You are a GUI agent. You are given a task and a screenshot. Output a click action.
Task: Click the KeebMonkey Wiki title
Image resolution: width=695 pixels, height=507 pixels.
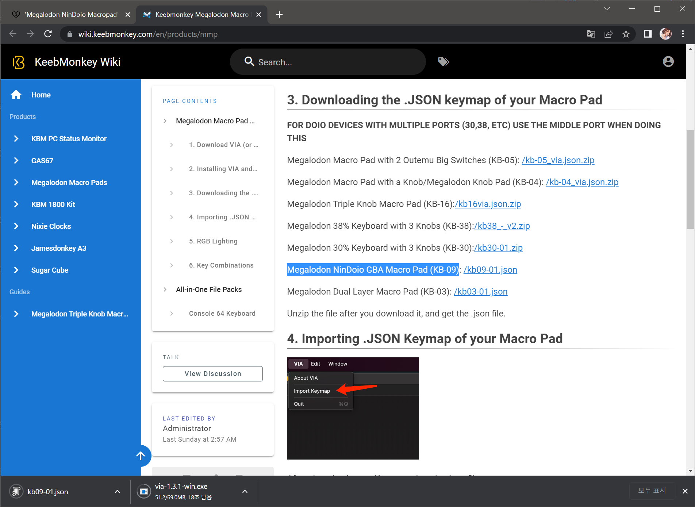[77, 62]
